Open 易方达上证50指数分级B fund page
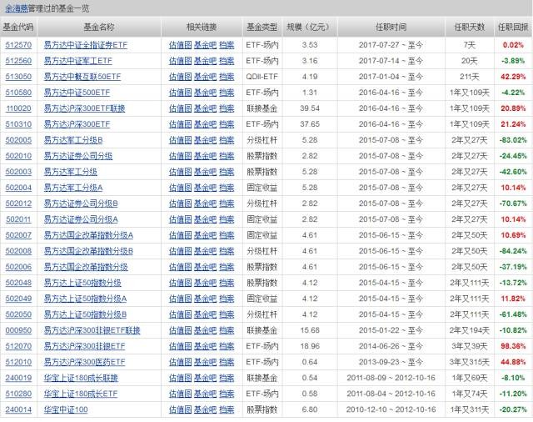This screenshot has height=422, width=533. 85,314
